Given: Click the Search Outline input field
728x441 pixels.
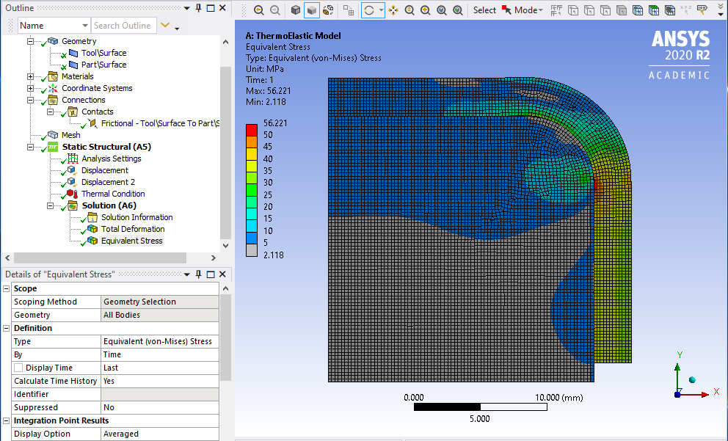Looking at the screenshot, I should tap(123, 26).
